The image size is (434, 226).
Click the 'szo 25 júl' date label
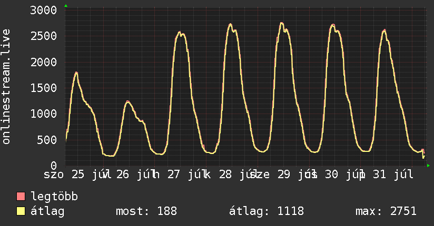(77, 174)
